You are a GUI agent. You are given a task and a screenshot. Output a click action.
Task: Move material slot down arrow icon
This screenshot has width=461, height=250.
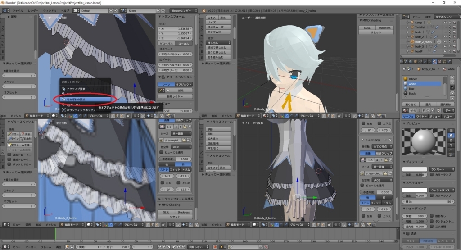pos(452,98)
